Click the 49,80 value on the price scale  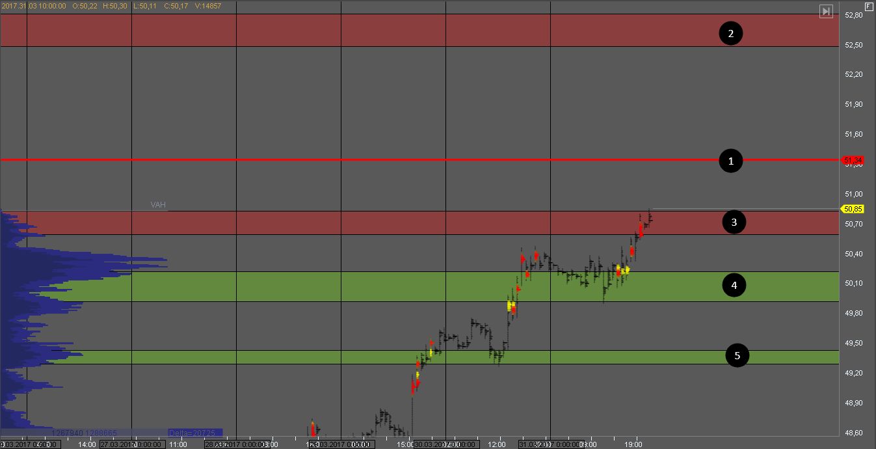(853, 313)
